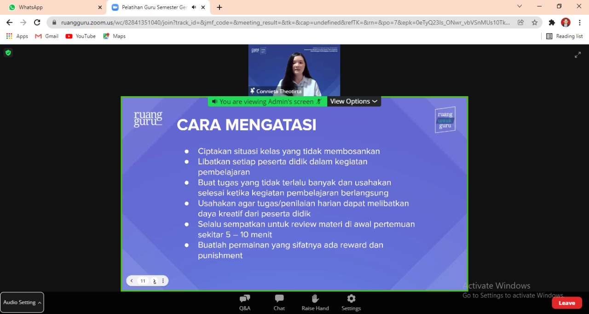Click the slide number 11 indicator

pyautogui.click(x=143, y=281)
